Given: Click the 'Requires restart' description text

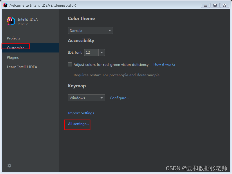Looking at the screenshot, I should [x=117, y=75].
